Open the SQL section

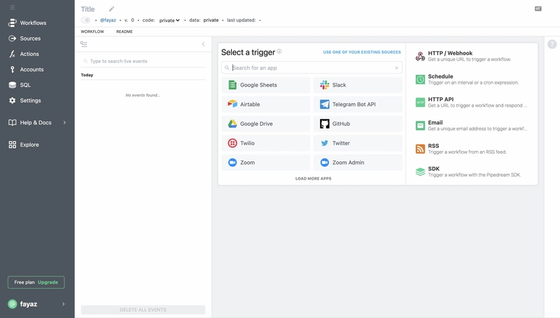20,85
